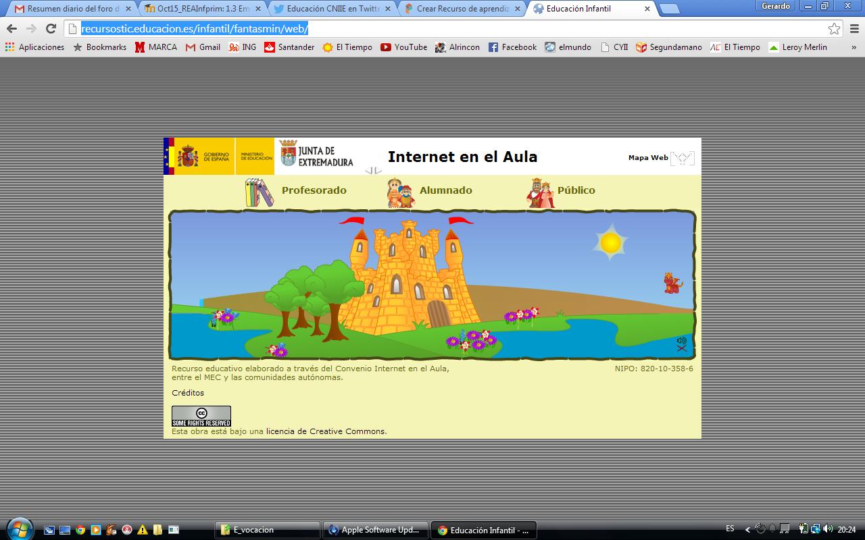Viewport: 865px width, 540px height.
Task: Click the address bar URL field
Action: 446,28
